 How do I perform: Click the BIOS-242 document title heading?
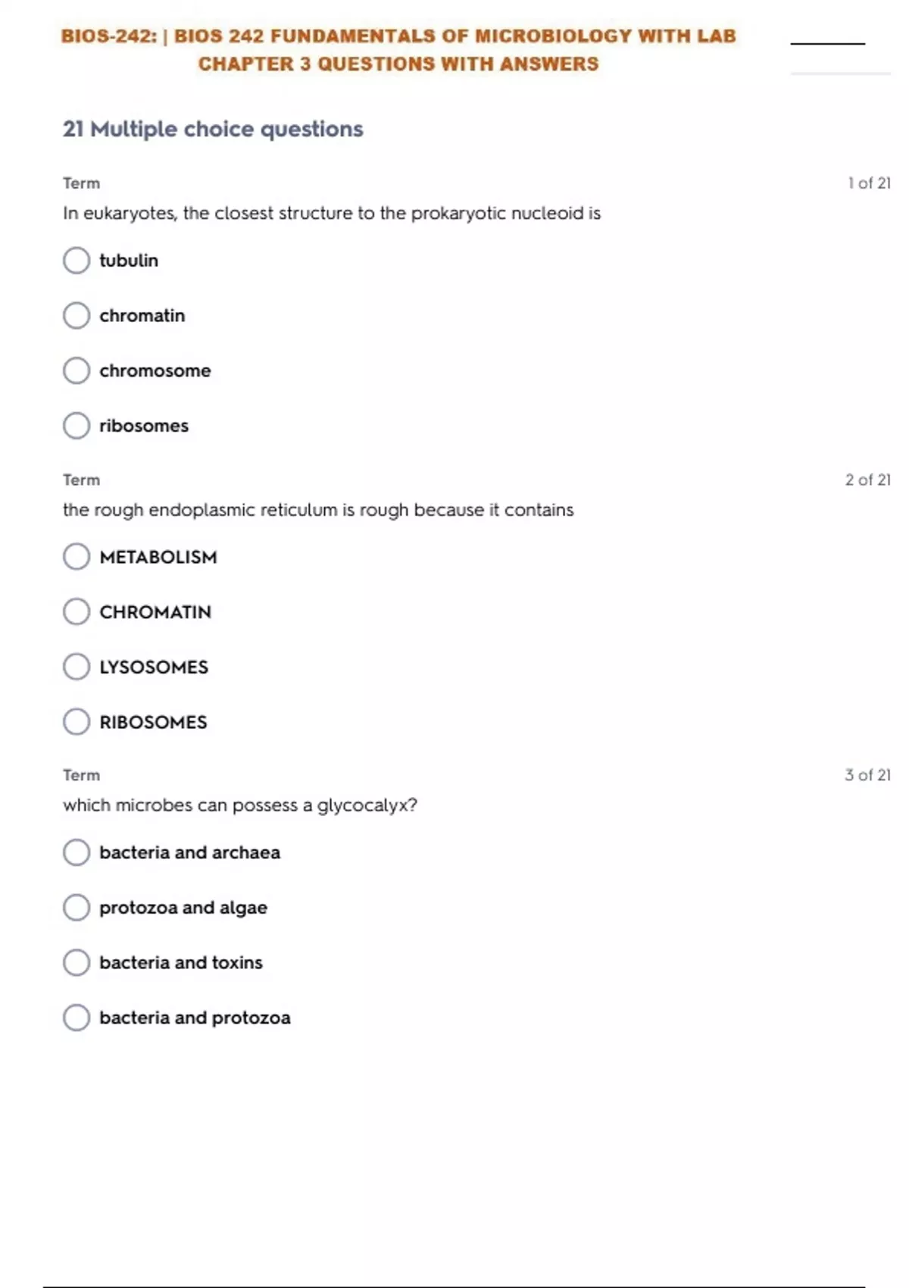coord(398,50)
